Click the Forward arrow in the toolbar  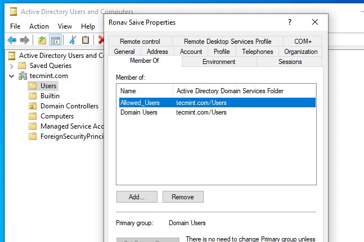click(x=24, y=40)
